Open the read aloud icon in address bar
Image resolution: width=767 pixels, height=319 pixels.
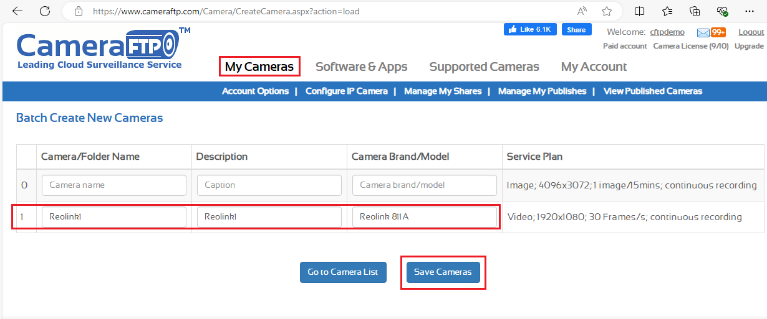[x=582, y=11]
